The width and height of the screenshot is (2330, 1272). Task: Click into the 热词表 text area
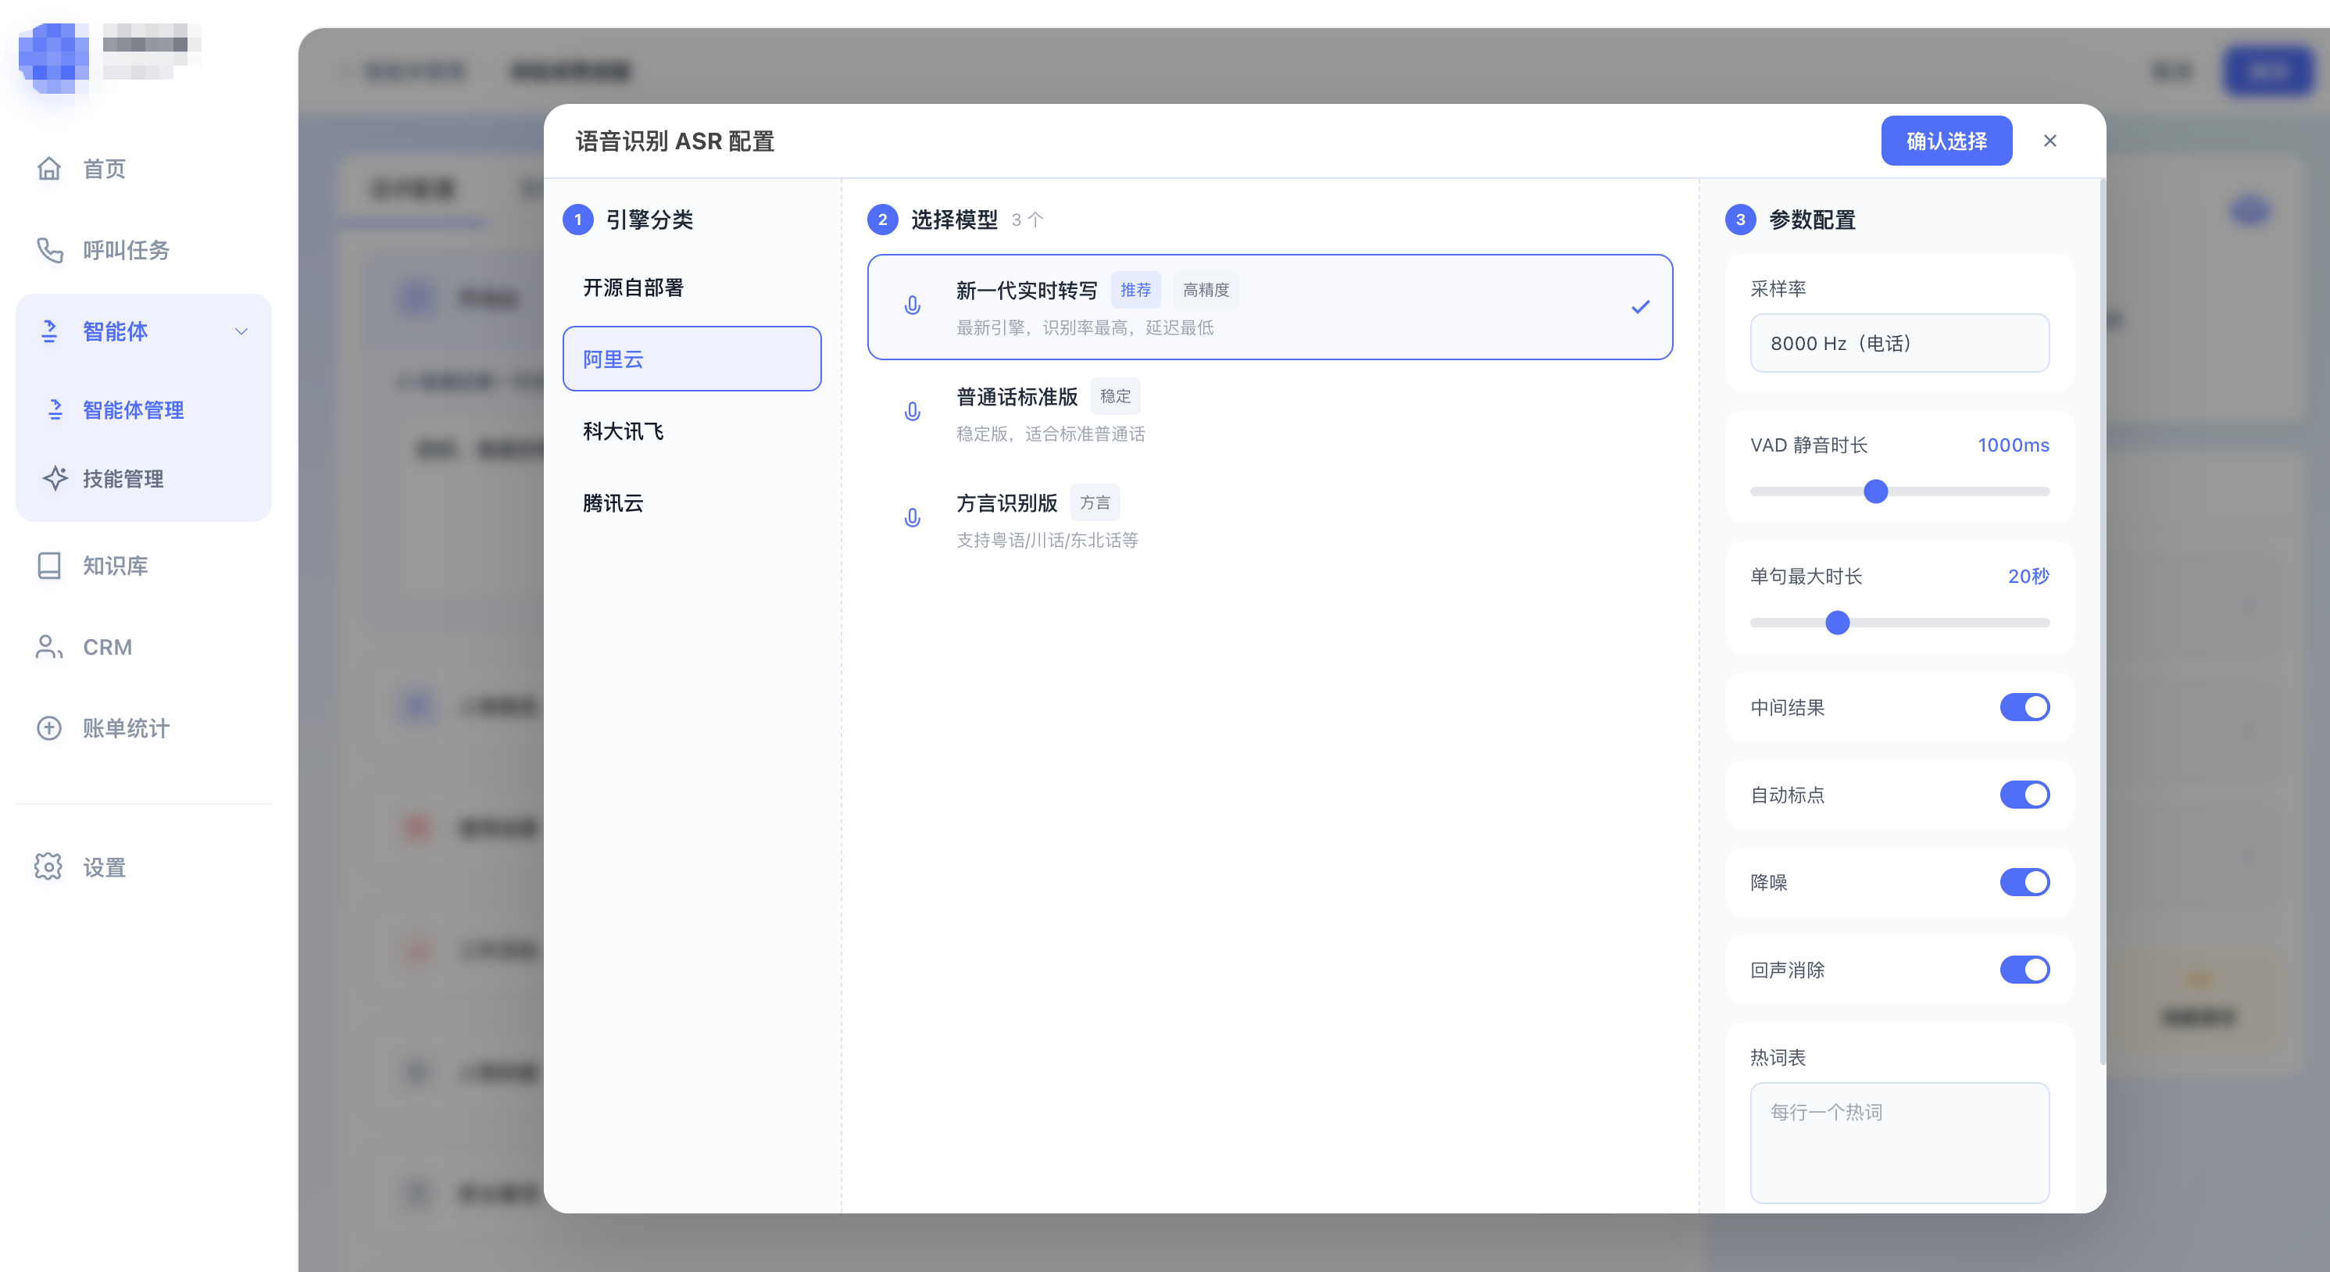(1899, 1142)
